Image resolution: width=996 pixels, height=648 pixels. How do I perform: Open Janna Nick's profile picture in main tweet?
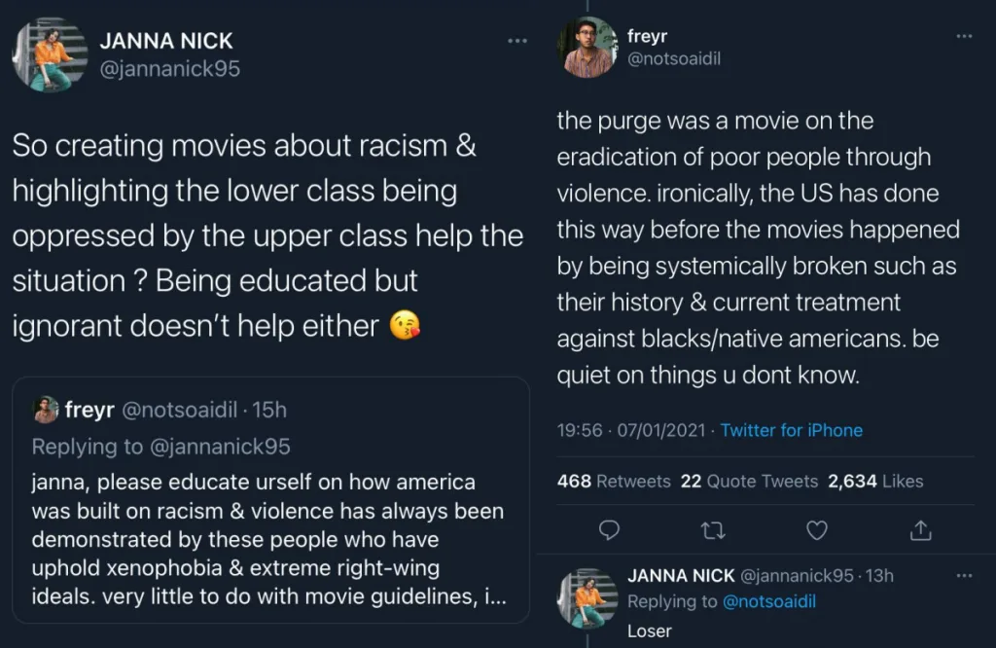(x=50, y=54)
